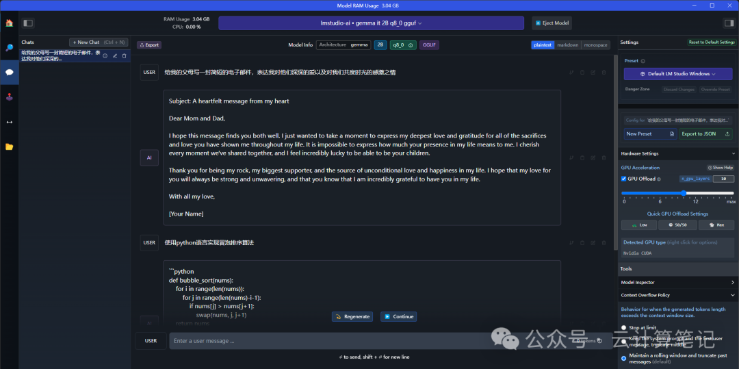The image size is (739, 369).
Task: Open the Playground joystick sidebar icon
Action: 10,97
